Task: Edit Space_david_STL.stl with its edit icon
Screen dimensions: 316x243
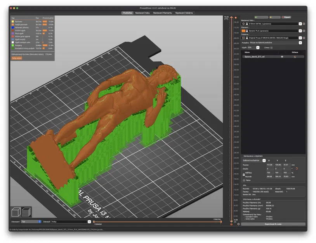Action: 295,57
